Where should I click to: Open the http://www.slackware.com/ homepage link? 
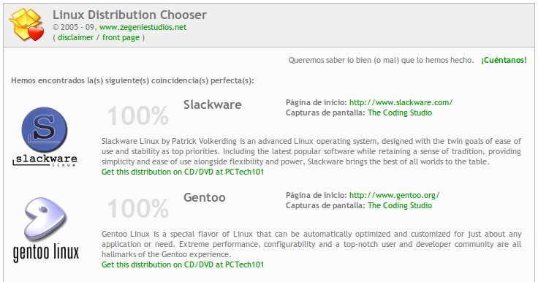tap(401, 102)
